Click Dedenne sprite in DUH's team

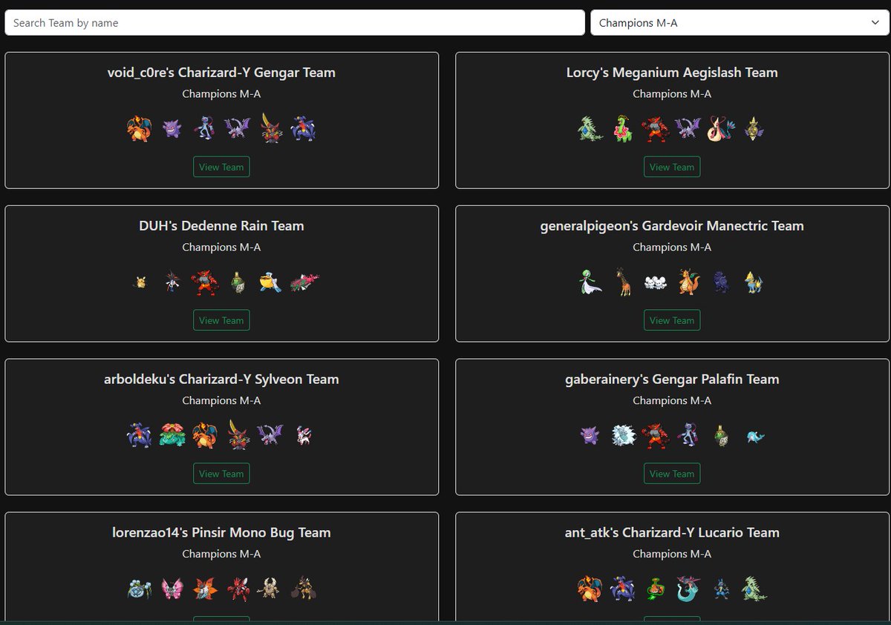click(140, 282)
